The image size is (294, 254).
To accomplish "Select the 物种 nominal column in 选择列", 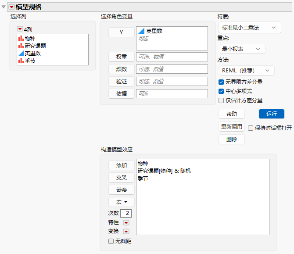I will point(27,39).
